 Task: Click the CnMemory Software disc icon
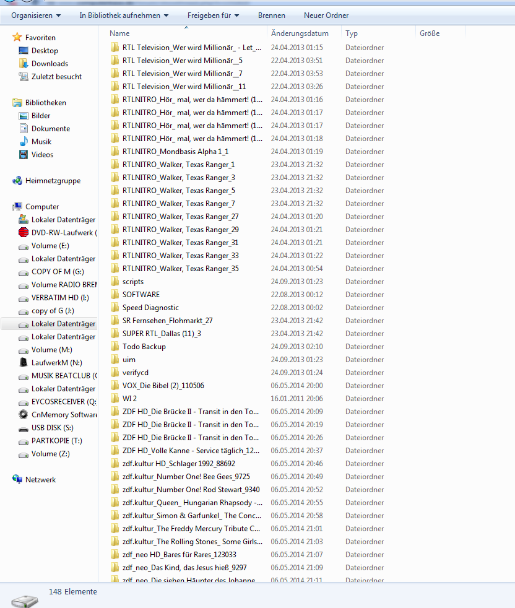pos(24,414)
